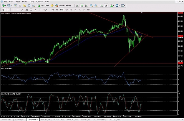Switch chart to Candlesticks mode
The image size is (184, 121).
point(82,6)
